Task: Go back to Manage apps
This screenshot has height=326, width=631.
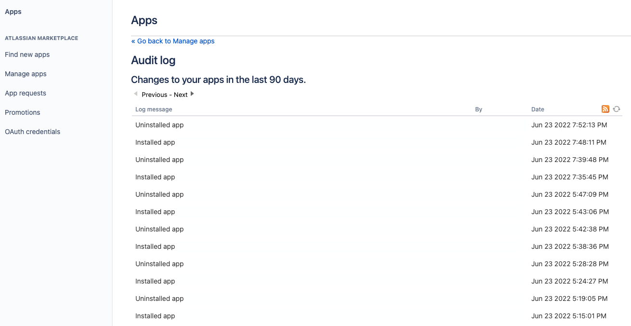Action: pyautogui.click(x=173, y=41)
